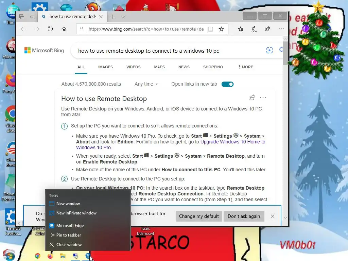Open the Favorites hub icon

point(241,29)
